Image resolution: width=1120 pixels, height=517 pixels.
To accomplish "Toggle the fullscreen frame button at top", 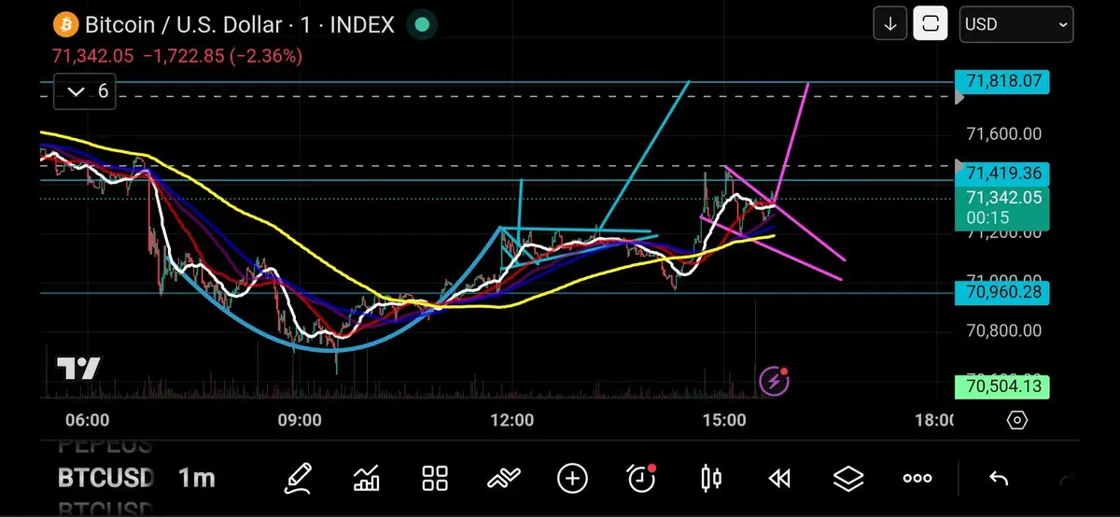I will click(930, 24).
